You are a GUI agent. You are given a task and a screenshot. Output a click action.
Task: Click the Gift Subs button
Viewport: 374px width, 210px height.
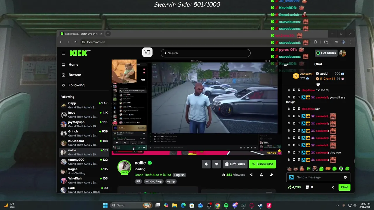235,164
